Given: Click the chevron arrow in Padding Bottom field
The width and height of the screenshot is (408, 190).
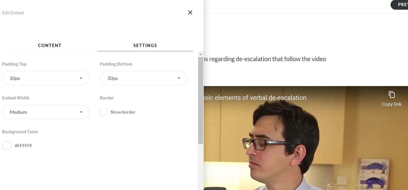Looking at the screenshot, I should coord(179,78).
